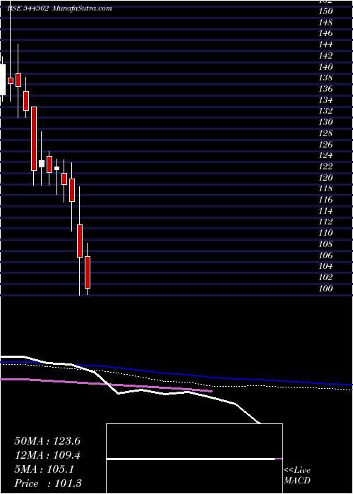The height and width of the screenshot is (494, 353).
Task: Click the Price : 101.3 text
Action: pos(48,483)
